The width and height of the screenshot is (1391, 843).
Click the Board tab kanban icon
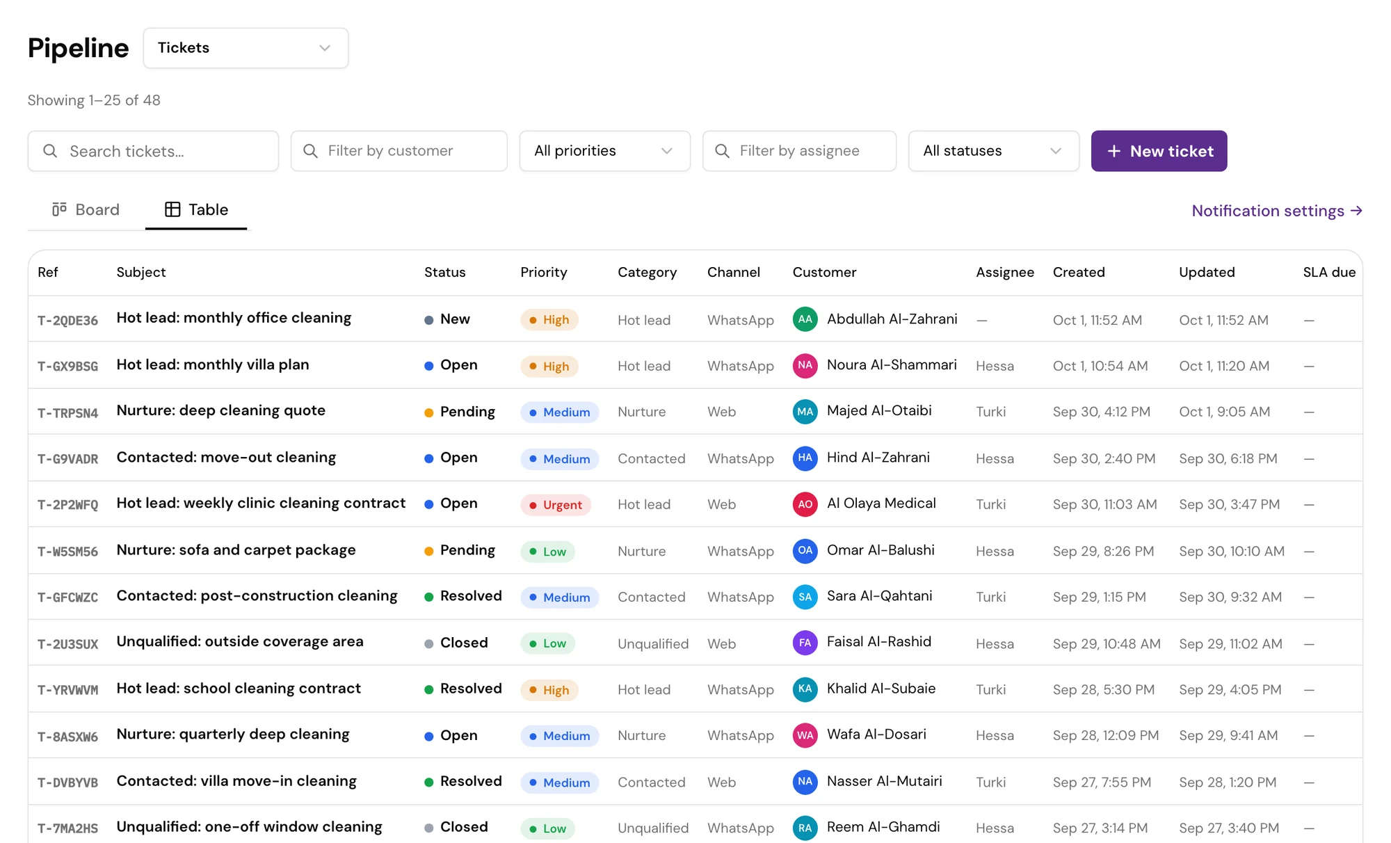60,209
